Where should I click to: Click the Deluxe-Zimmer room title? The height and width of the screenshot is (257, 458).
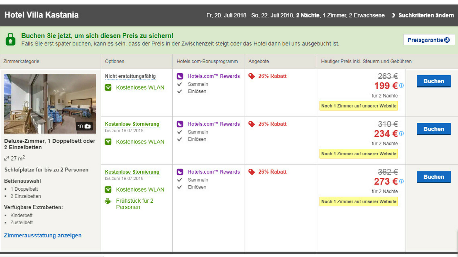click(50, 144)
